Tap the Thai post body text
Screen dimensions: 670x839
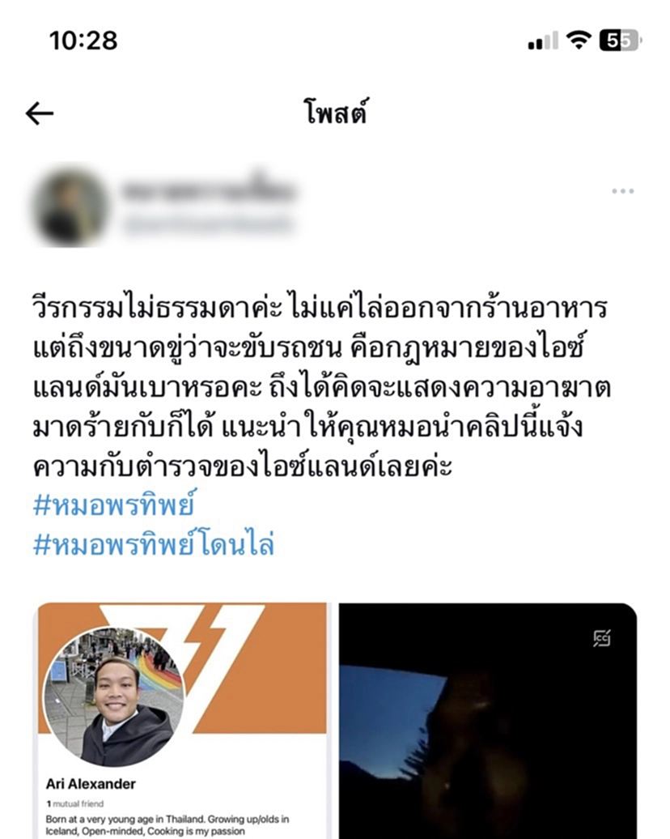tap(320, 386)
